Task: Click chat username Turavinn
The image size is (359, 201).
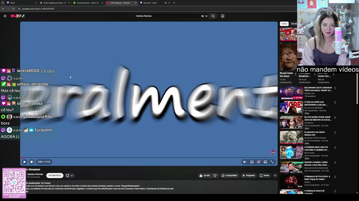Action: (x=43, y=130)
